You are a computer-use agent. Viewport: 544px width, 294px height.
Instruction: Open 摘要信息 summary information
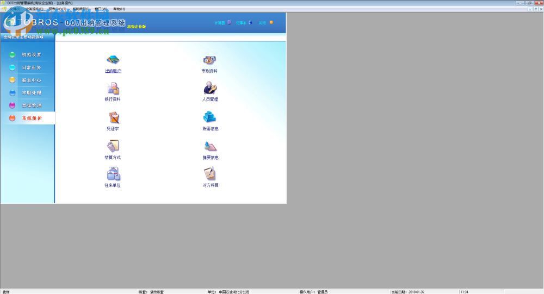click(210, 150)
